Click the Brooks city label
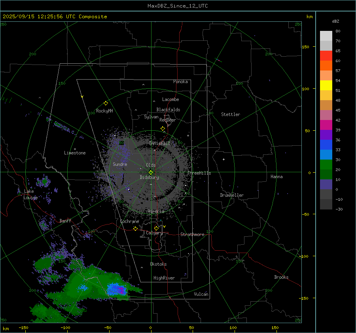356x333 pixels. 281,277
